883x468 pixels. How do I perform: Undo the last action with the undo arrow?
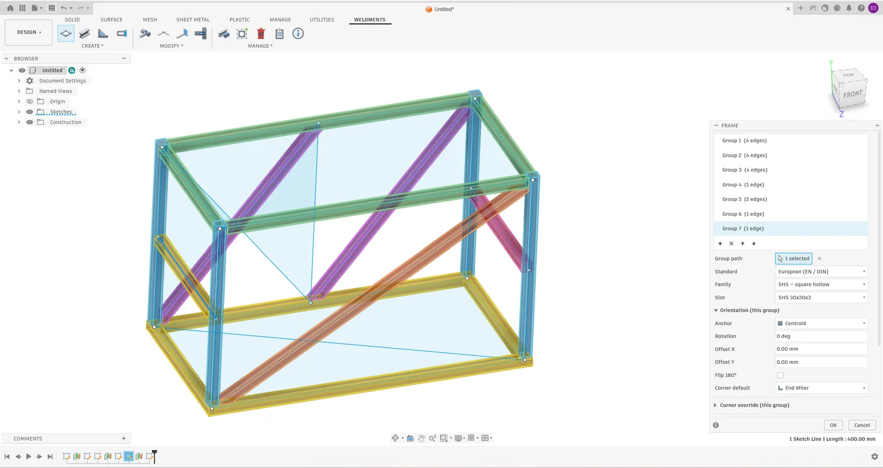[x=63, y=8]
